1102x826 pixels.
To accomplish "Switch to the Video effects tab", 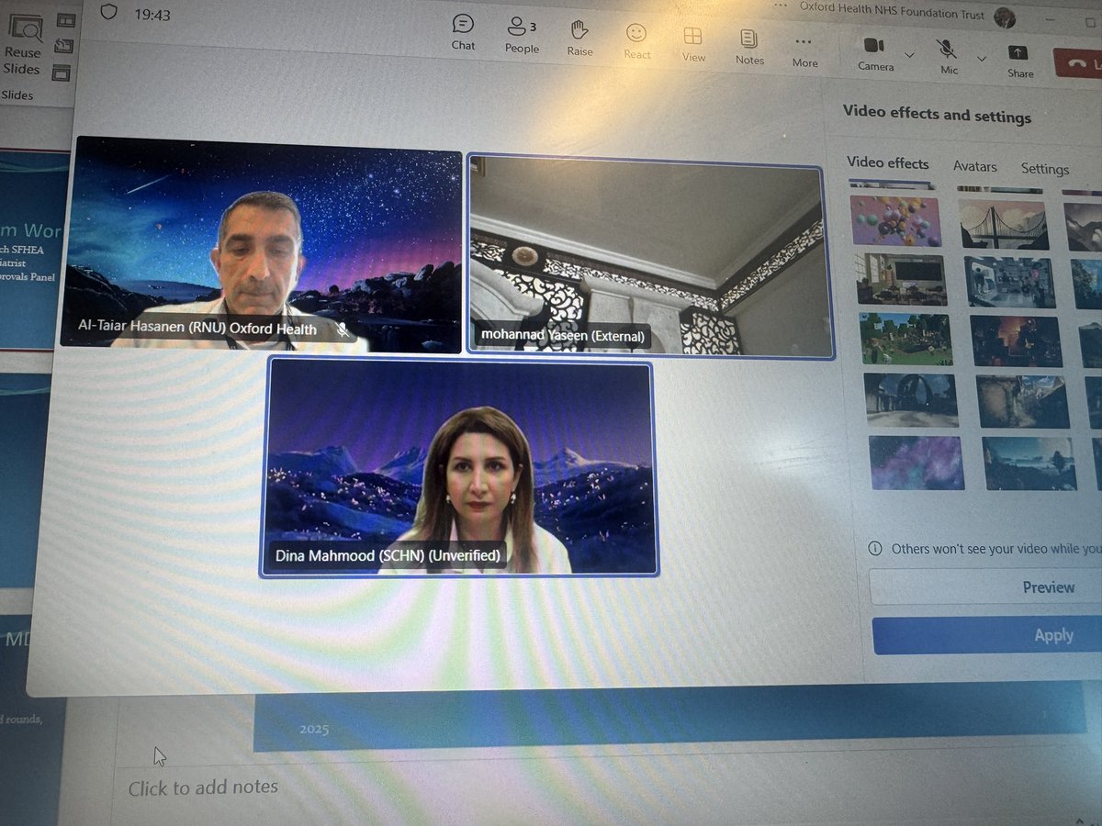I will (x=887, y=162).
